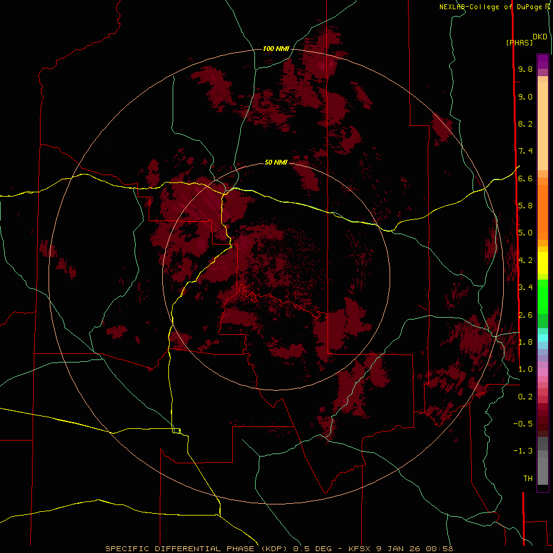
Task: Select the bright green band on the color bar
Action: (543, 297)
